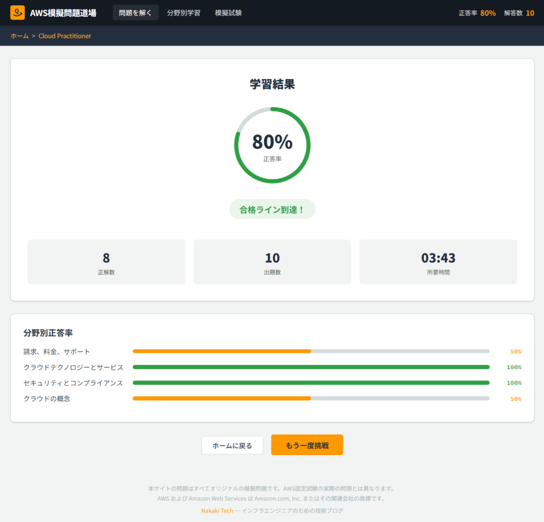
Task: Click the AWS模擬問題道場 logo icon
Action: (x=18, y=13)
